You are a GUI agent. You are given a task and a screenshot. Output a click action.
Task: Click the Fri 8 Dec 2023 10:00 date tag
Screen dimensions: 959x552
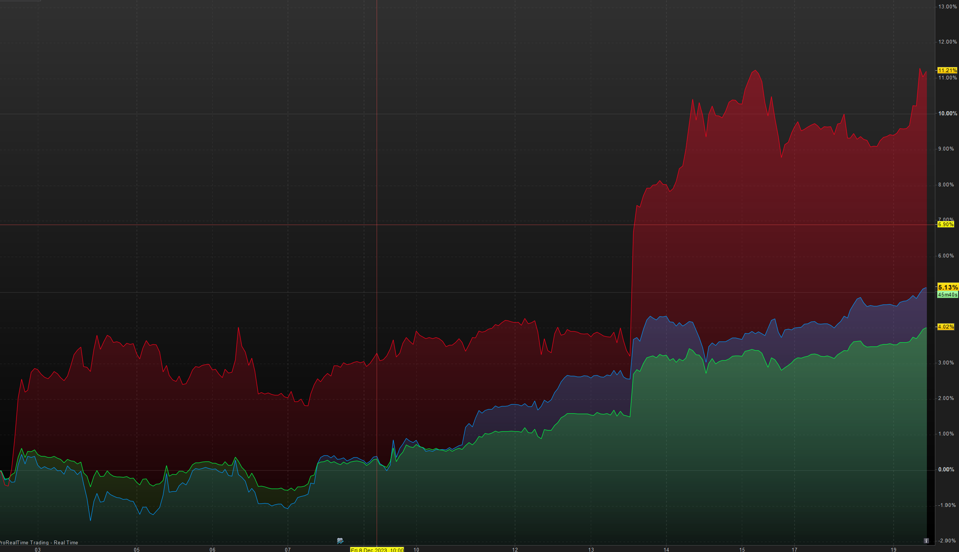click(377, 550)
